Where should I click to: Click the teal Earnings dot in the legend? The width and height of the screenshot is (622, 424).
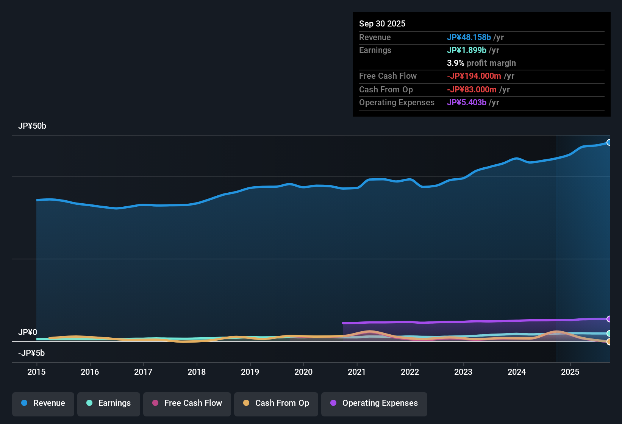click(90, 403)
